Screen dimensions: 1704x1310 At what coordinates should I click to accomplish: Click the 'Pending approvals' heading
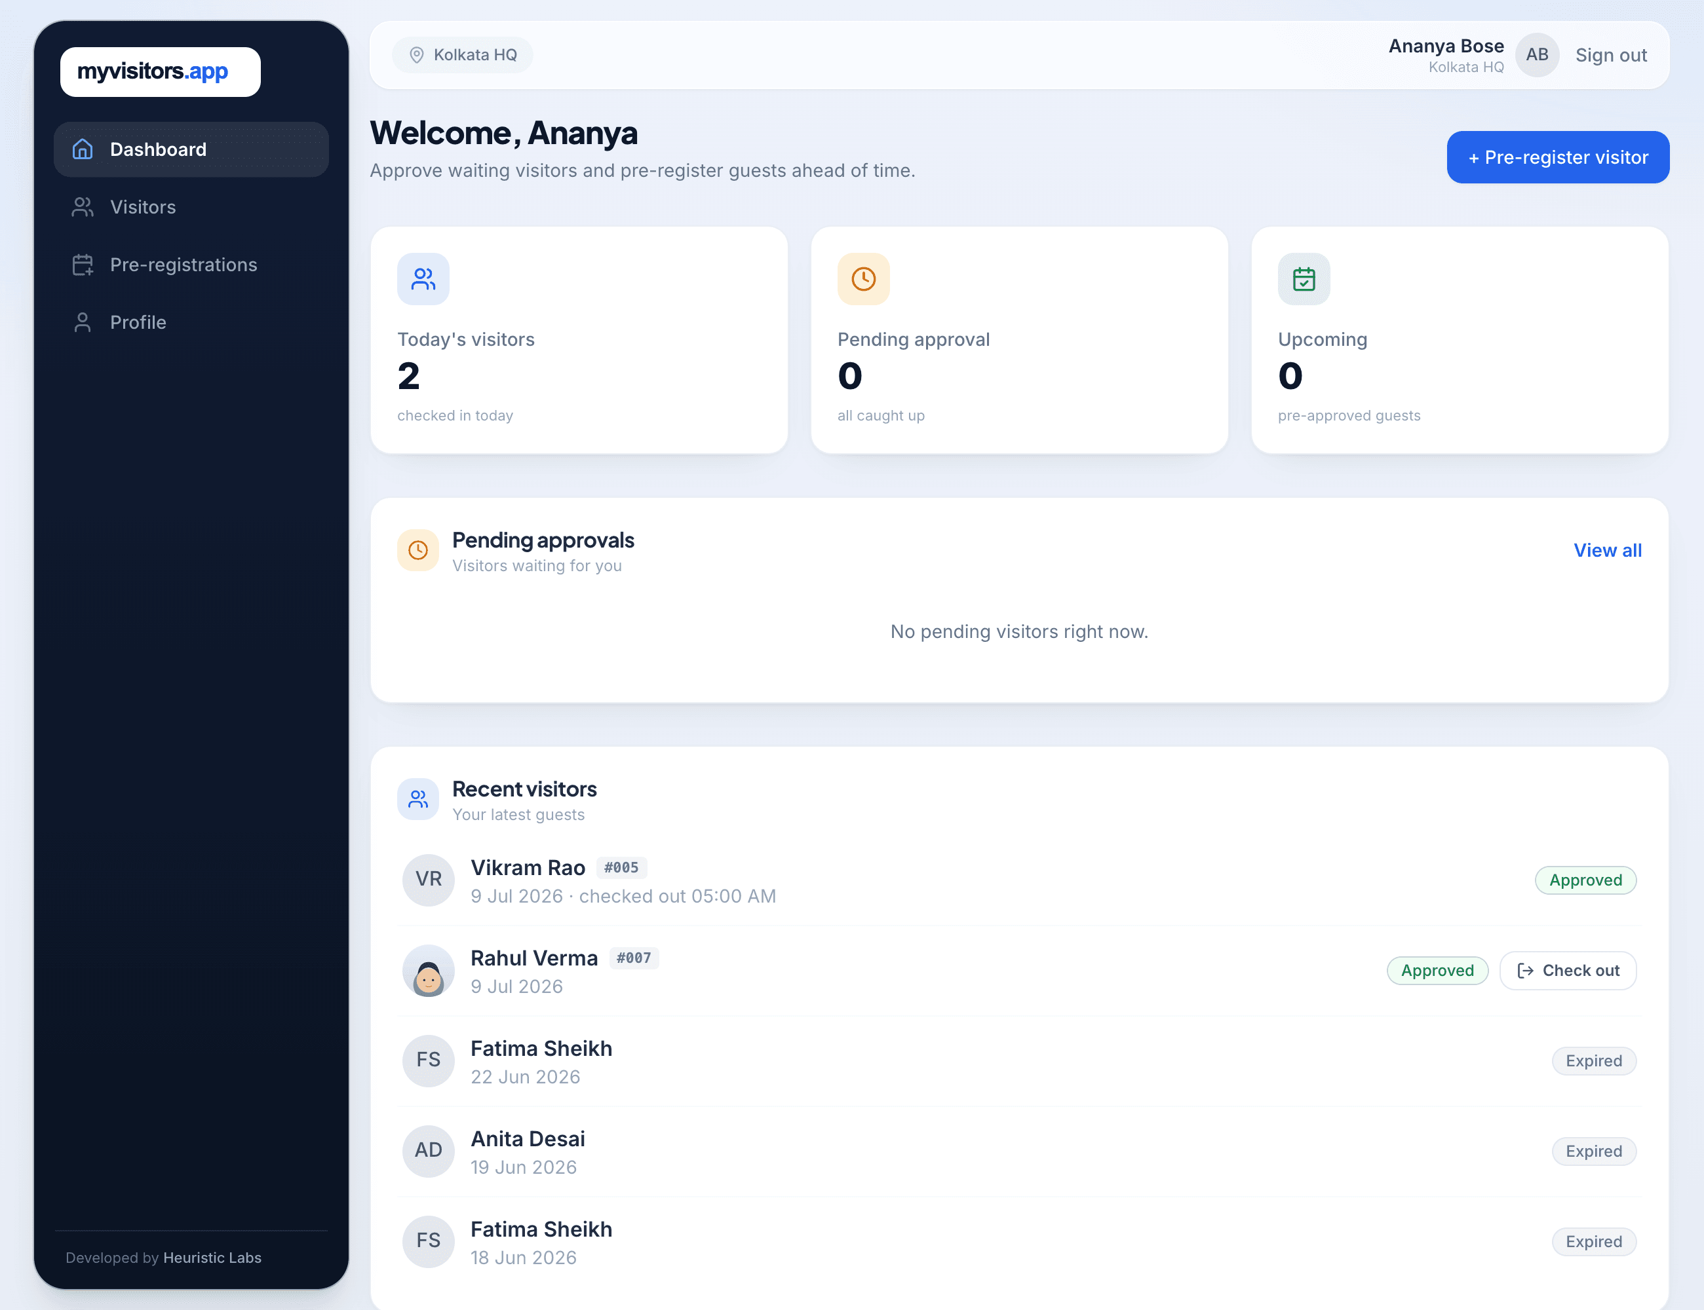click(x=543, y=540)
